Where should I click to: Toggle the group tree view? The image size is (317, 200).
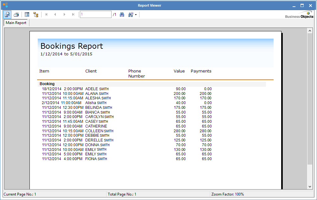(x=36, y=15)
